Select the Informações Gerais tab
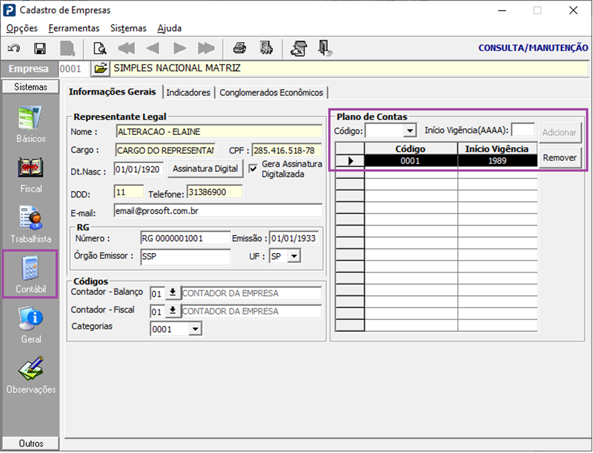The height and width of the screenshot is (453, 593). (x=112, y=92)
